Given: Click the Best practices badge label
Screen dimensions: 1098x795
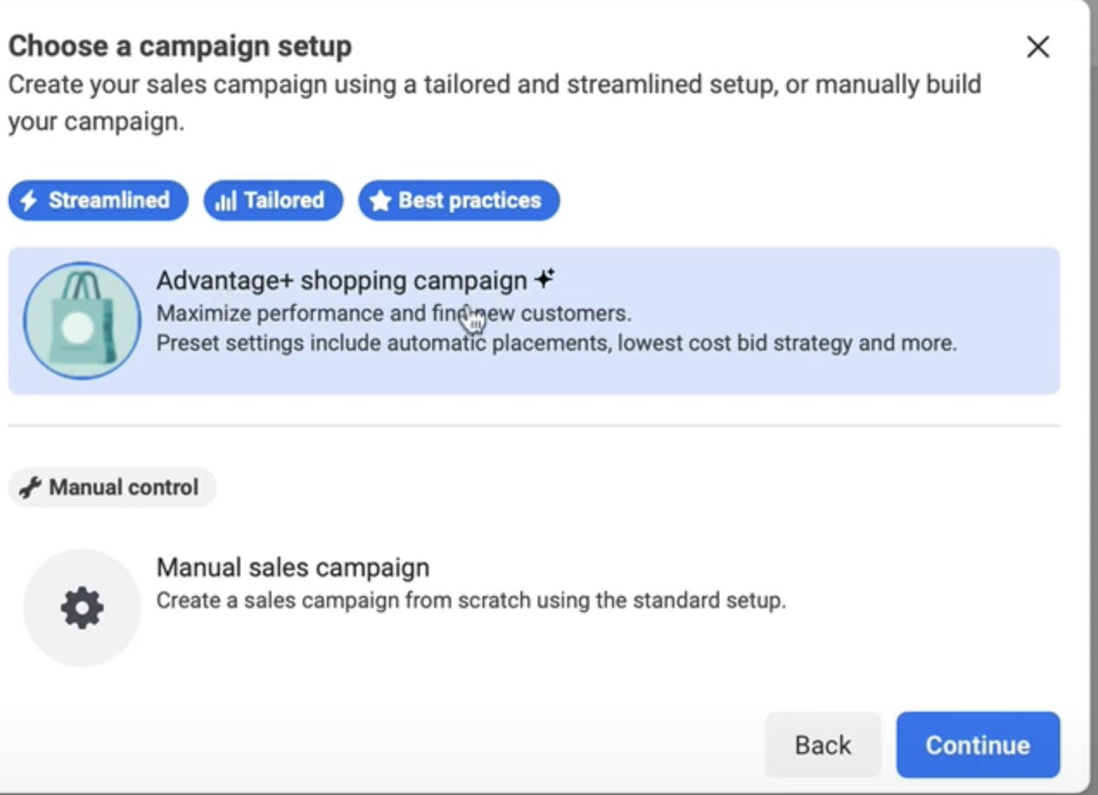Looking at the screenshot, I should [469, 200].
